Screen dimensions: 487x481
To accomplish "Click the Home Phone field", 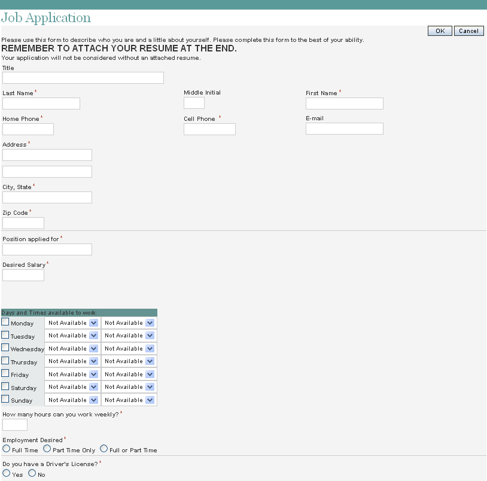I will [x=28, y=129].
